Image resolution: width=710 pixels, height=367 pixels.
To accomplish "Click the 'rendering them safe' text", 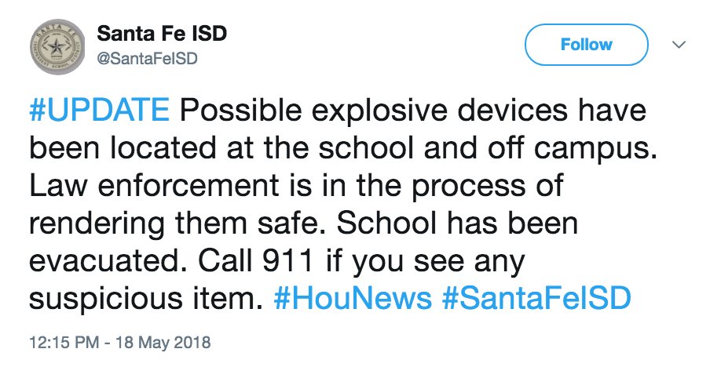I will coord(178,223).
